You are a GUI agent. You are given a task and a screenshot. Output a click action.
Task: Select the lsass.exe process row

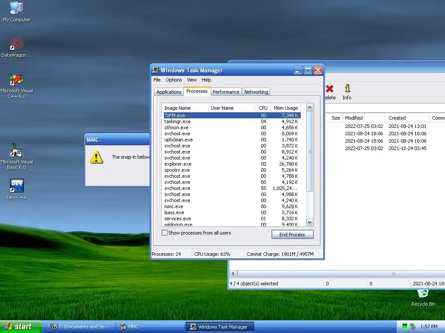[x=232, y=212]
